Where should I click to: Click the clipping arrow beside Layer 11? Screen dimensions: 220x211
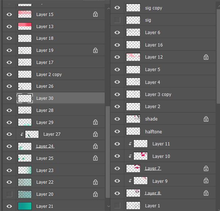tap(130, 144)
